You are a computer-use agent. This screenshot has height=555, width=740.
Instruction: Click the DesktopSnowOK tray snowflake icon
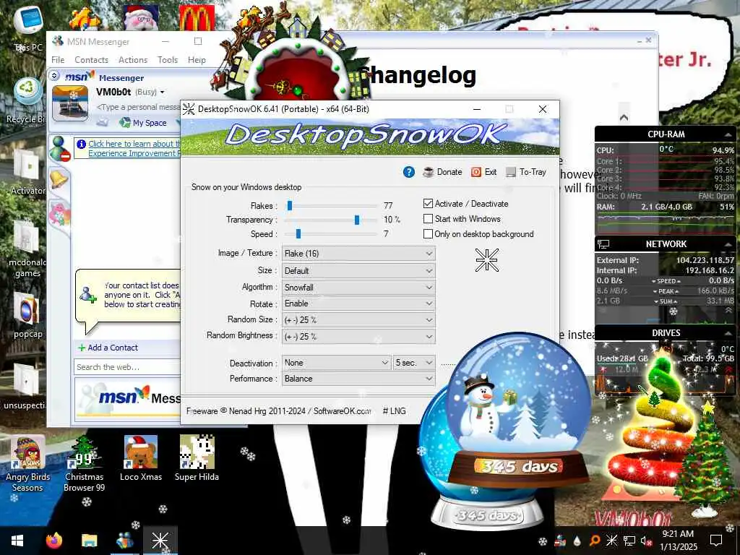pyautogui.click(x=611, y=541)
